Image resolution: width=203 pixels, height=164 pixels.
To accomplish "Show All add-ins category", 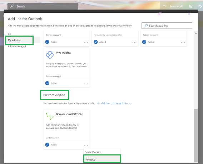I will click(x=9, y=34).
